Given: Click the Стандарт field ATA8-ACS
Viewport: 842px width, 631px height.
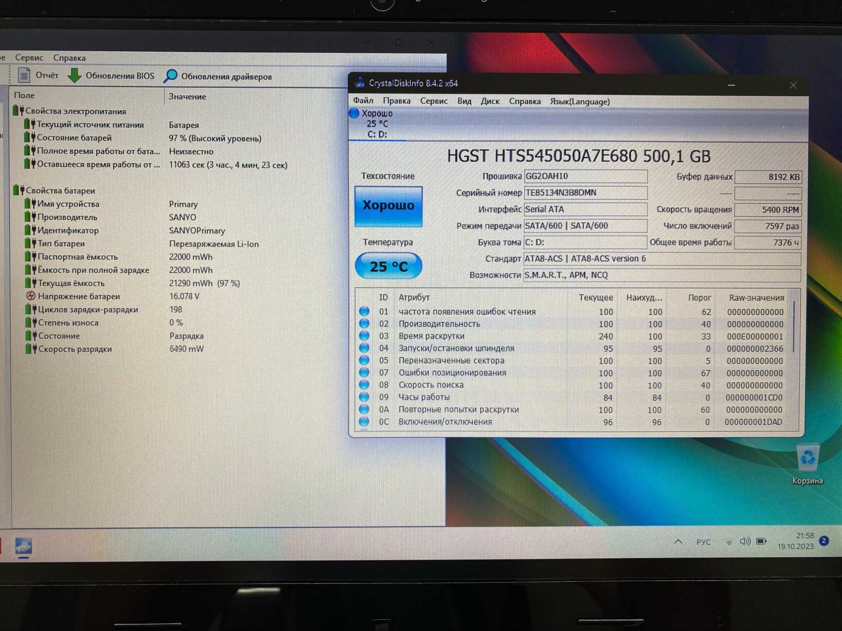Looking at the screenshot, I should coord(662,259).
